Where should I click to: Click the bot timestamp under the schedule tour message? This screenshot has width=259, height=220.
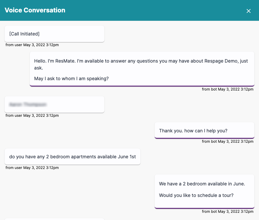coord(228,212)
